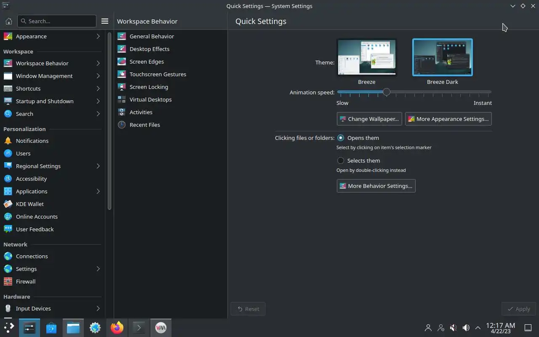This screenshot has width=539, height=337.
Task: Open the General Behavior page
Action: click(171, 36)
